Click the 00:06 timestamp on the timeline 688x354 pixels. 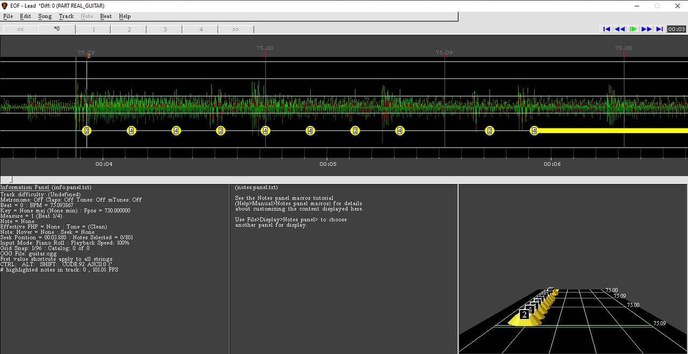click(x=552, y=164)
